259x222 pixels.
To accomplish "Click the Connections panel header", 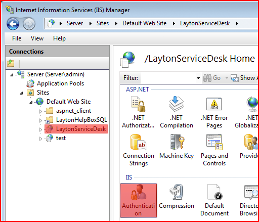I will click(58, 52).
